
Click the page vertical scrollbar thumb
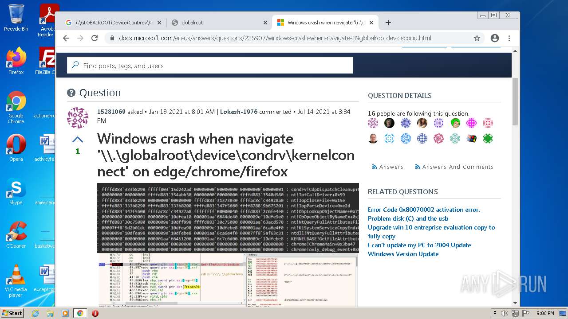click(515, 101)
